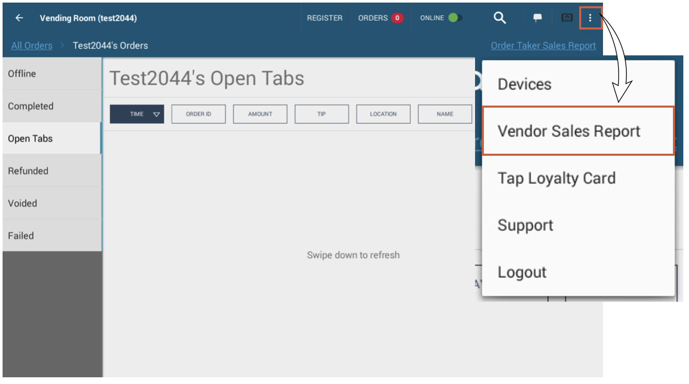The height and width of the screenshot is (384, 689).
Task: Go back using the left arrow icon
Action: [19, 18]
